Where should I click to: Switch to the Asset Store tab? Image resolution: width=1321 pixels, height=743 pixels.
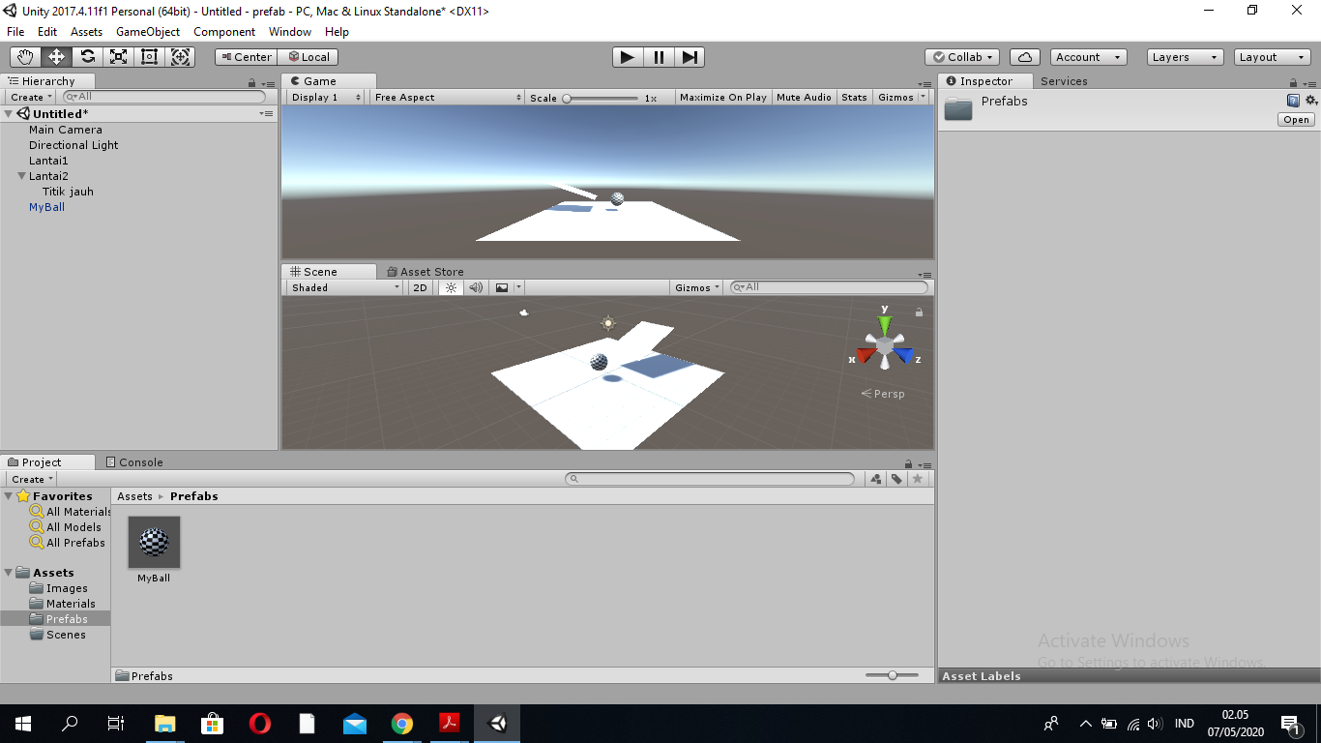point(425,272)
